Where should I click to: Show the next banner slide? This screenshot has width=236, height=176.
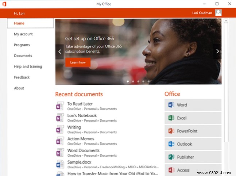[x=217, y=51]
